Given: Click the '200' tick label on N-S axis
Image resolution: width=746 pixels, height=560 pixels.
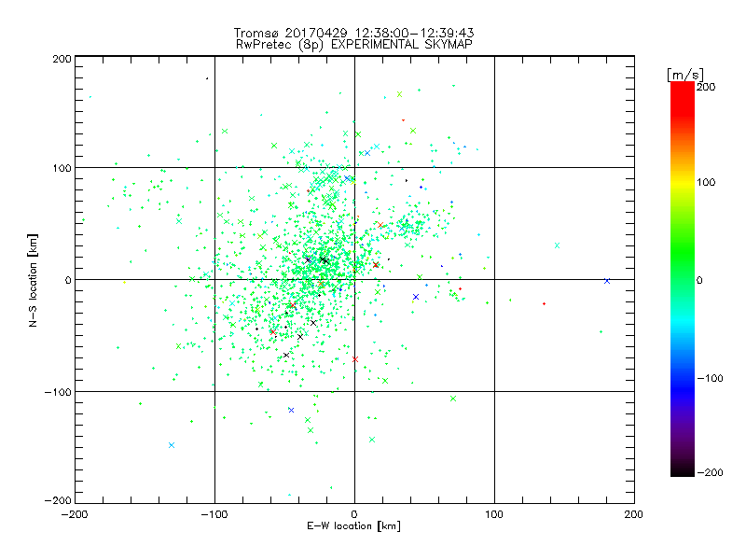Looking at the screenshot, I should pos(62,59).
